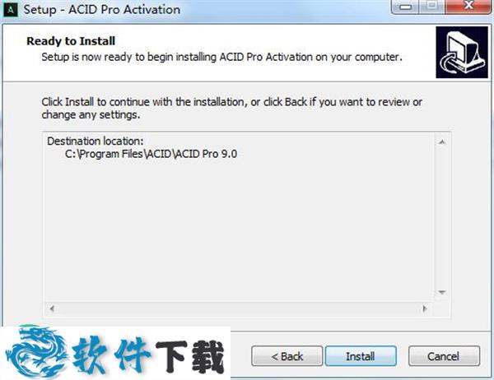Image resolution: width=494 pixels, height=380 pixels.
Task: Go back with the < Back button
Action: click(x=287, y=356)
